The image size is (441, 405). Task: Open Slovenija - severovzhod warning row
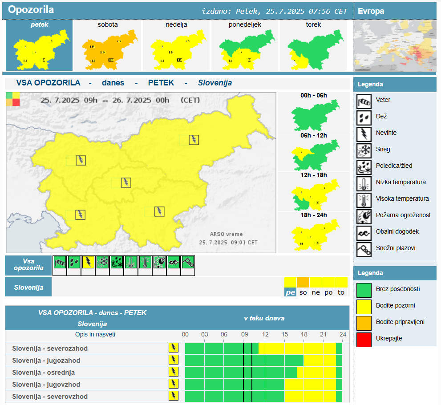[177, 396]
